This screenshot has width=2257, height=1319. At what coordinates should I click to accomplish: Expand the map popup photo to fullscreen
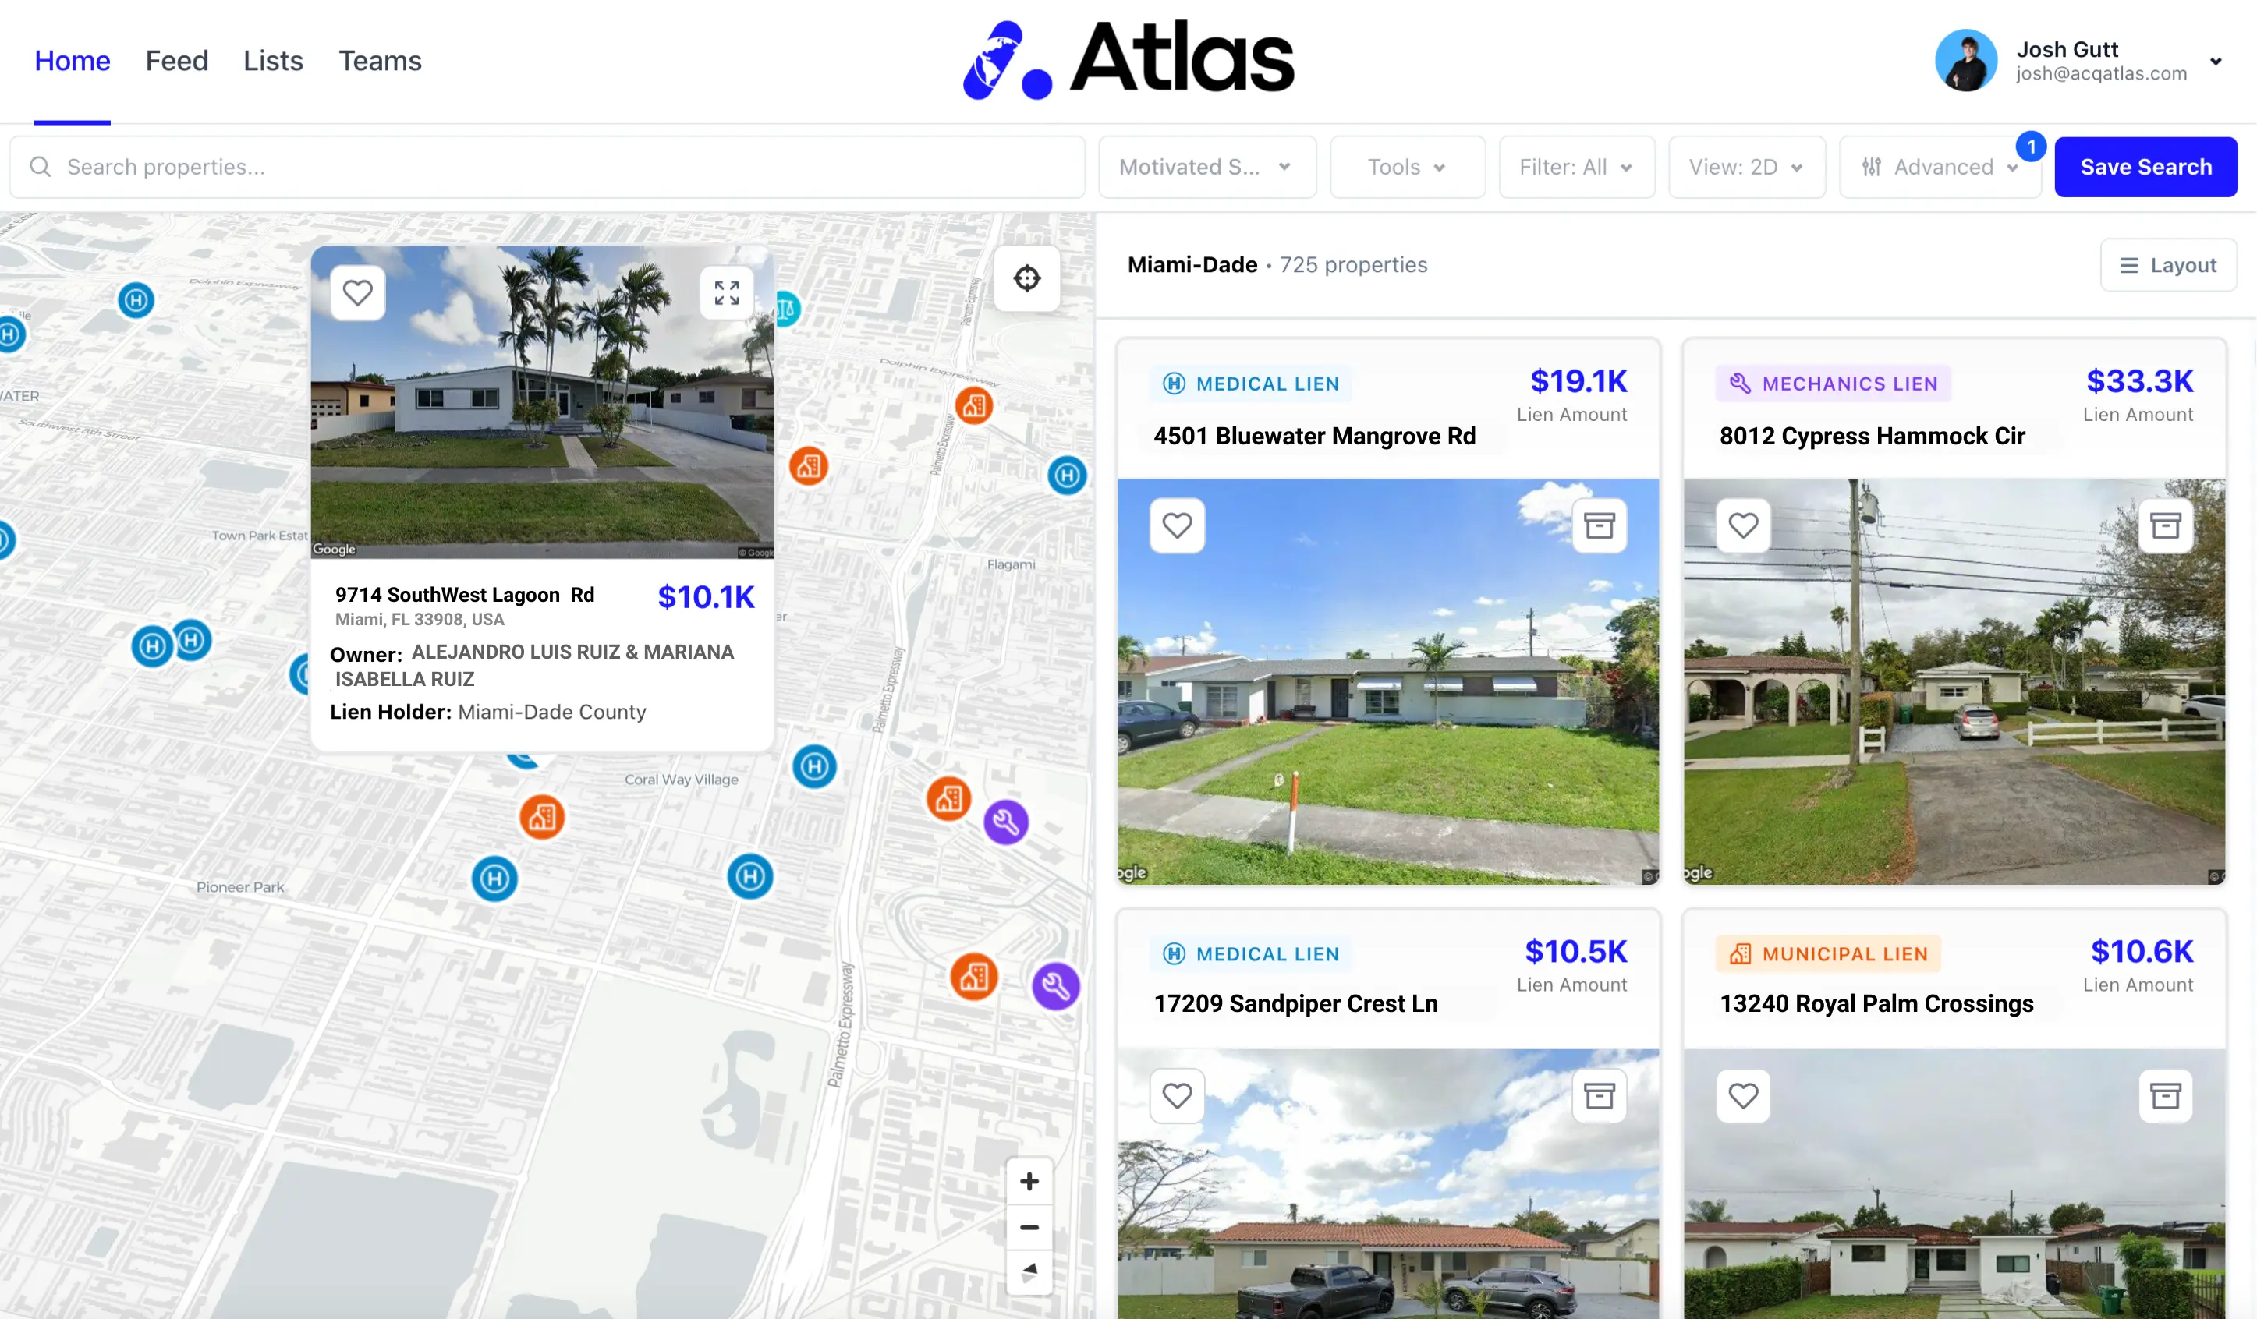(726, 293)
